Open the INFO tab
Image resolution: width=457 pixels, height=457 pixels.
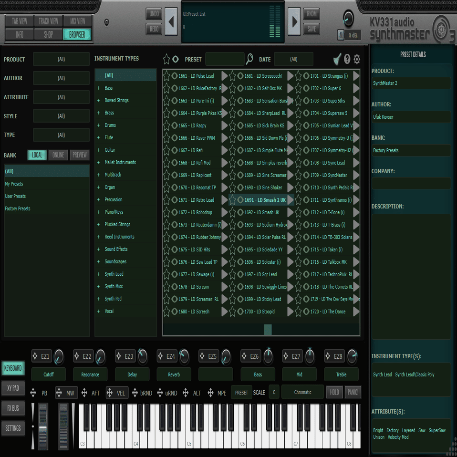click(20, 34)
